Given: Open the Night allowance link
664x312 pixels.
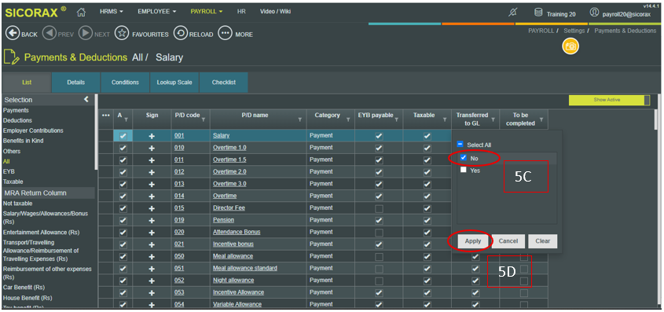Looking at the screenshot, I should (233, 281).
